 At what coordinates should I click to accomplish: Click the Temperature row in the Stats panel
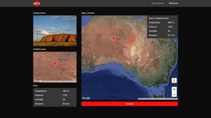point(55,91)
